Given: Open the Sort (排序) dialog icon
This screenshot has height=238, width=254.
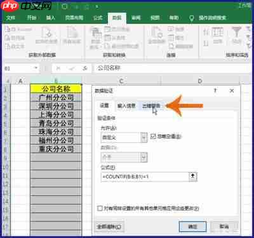Looking at the screenshot, I should pyautogui.click(x=218, y=32).
